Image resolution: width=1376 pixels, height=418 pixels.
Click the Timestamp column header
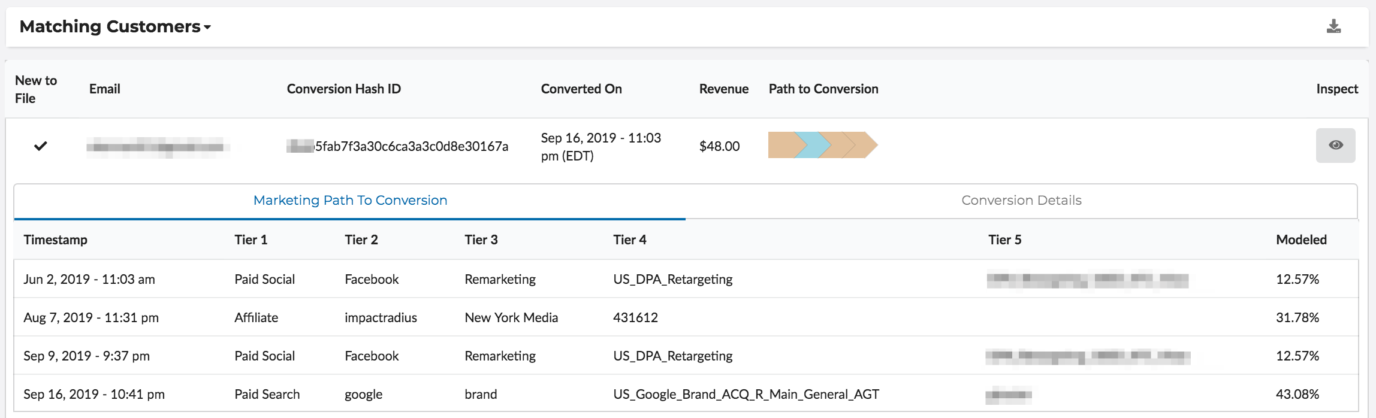click(55, 240)
